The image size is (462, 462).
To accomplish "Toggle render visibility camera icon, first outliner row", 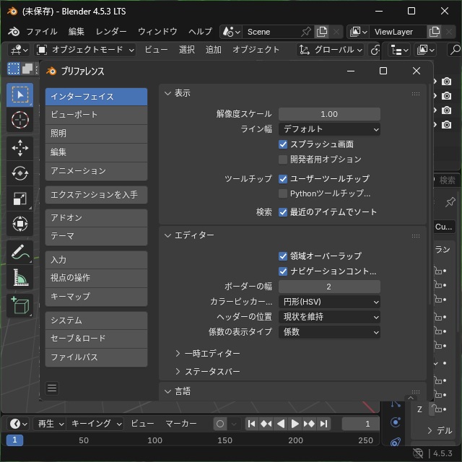I will (x=446, y=82).
